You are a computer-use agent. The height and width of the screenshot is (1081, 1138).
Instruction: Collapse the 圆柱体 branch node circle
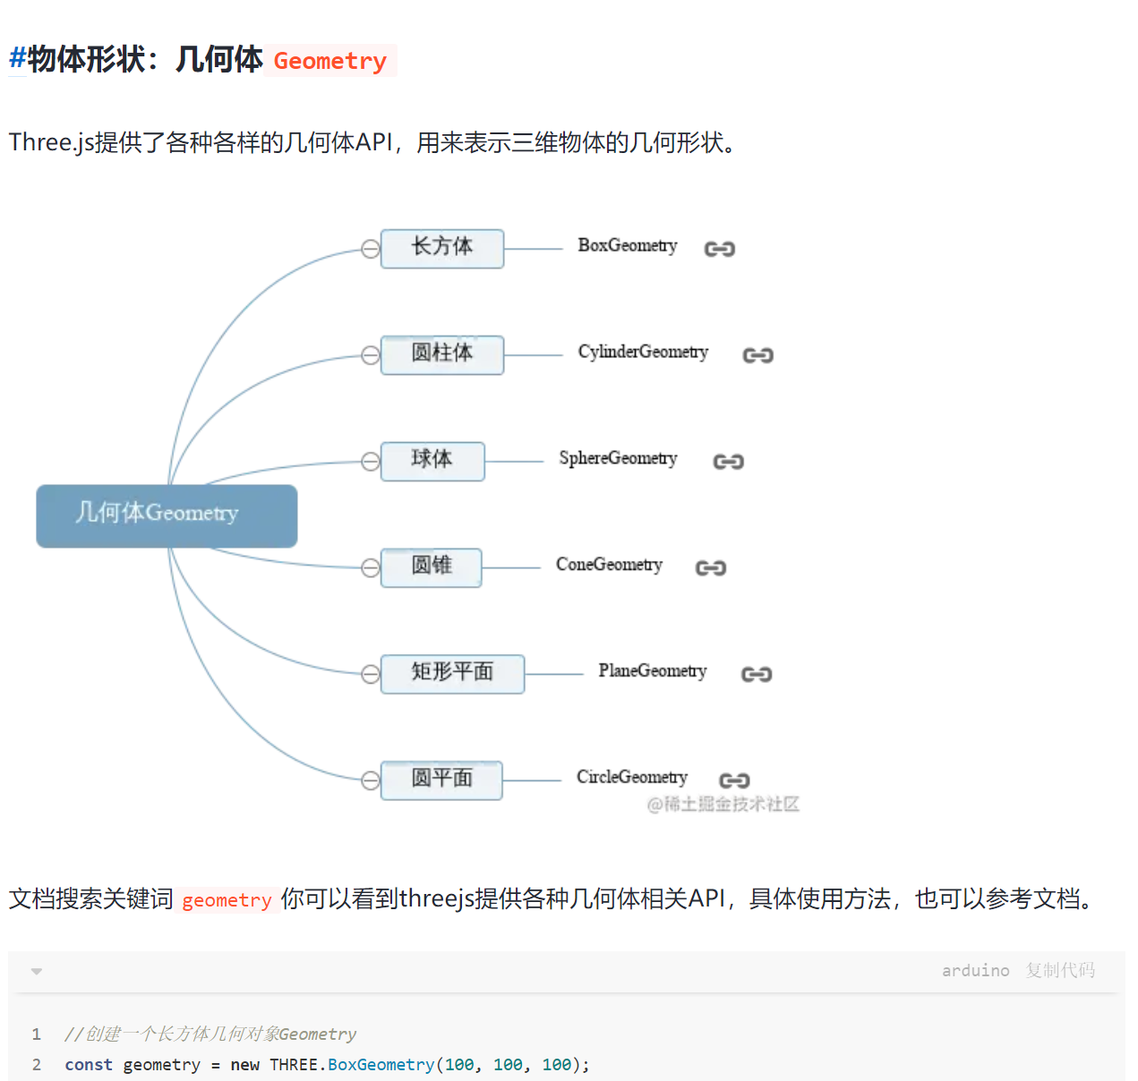click(371, 355)
